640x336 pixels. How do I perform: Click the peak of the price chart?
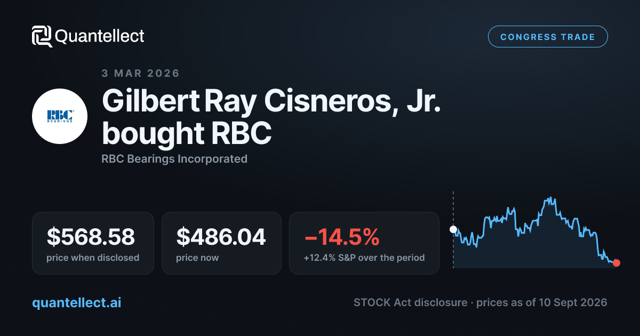[x=550, y=198]
